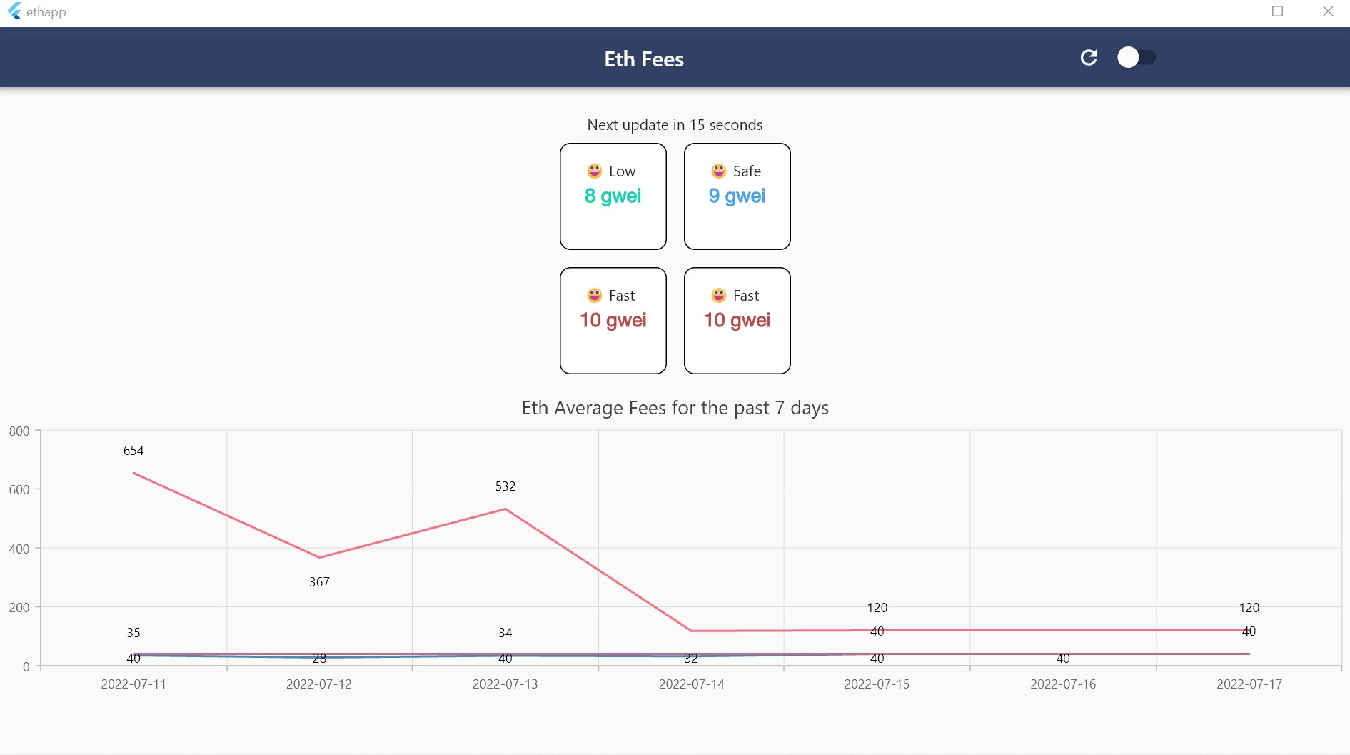Click the 532 data point on the red line
Image resolution: width=1350 pixels, height=755 pixels.
(x=505, y=509)
